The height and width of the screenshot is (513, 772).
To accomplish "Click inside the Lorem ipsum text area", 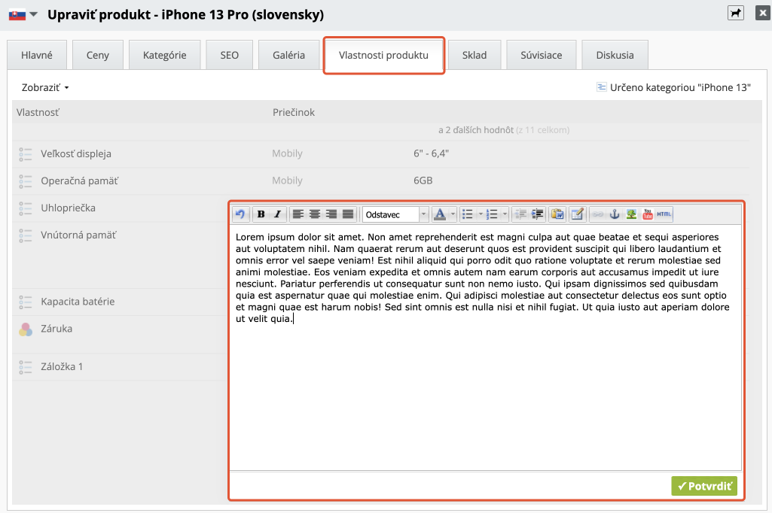I will click(485, 348).
